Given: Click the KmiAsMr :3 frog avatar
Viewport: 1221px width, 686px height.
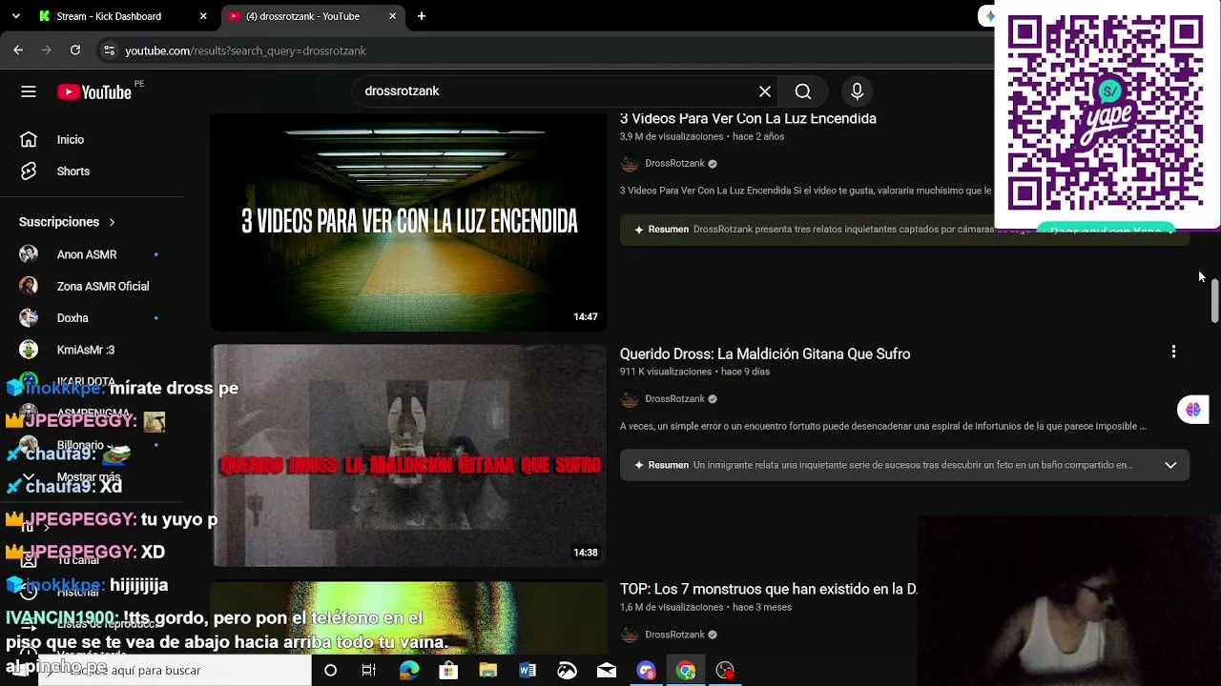Looking at the screenshot, I should click(29, 350).
